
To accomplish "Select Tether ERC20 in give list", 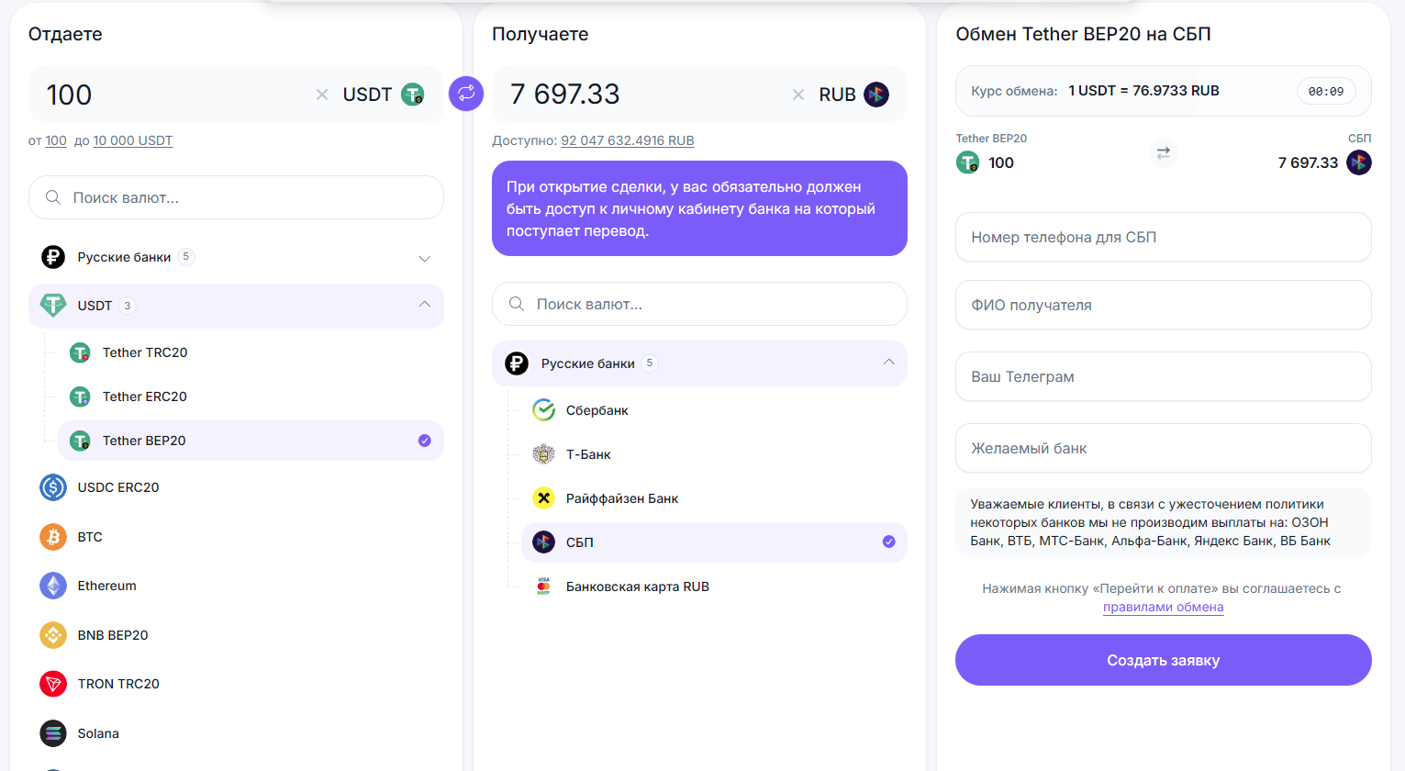I will (251, 397).
